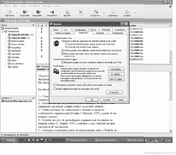This screenshot has height=155, width=176.
Task: Collapse the Pastas locais tree node
Action: pyautogui.click(x=2, y=31)
